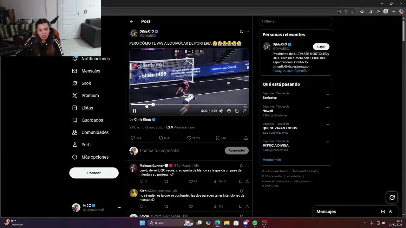
Task: Click the Responder button
Action: [x=237, y=151]
